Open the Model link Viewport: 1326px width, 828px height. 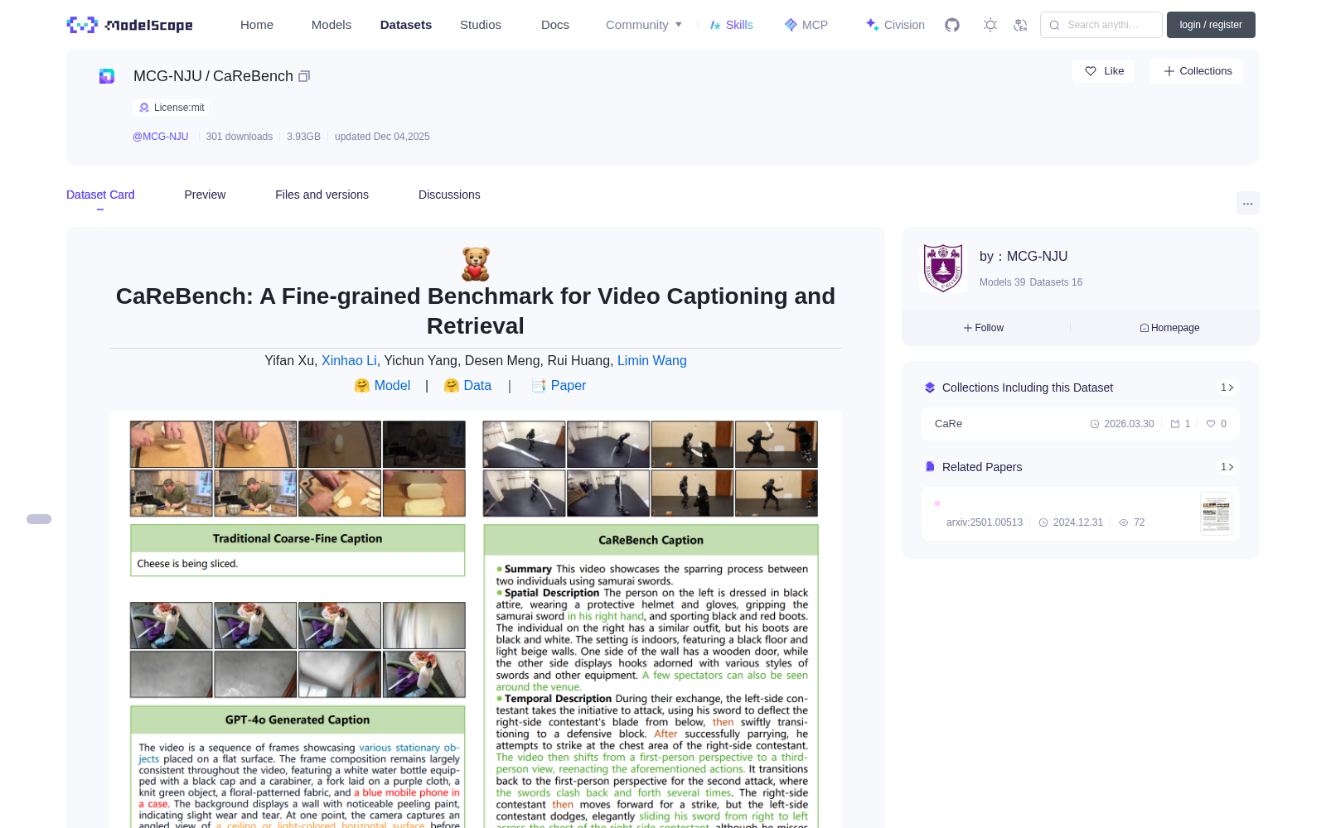(392, 386)
